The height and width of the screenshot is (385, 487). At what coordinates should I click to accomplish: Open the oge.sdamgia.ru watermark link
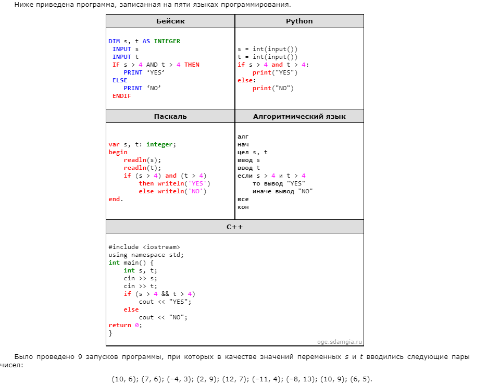click(x=340, y=342)
